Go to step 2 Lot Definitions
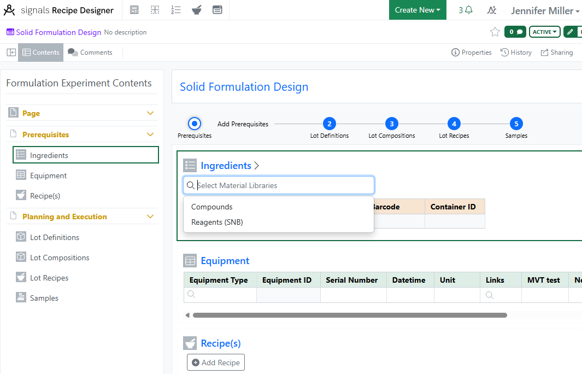 [x=329, y=124]
